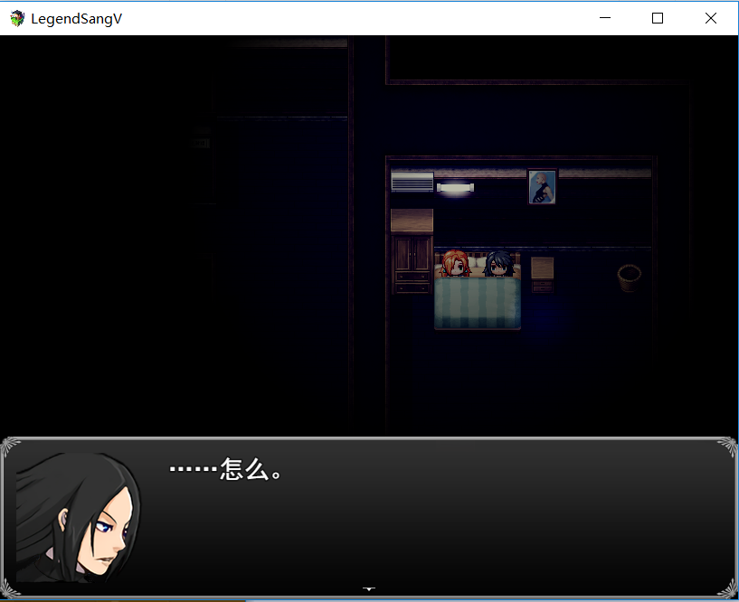
Task: Click the speaker's face portrait in dialogue
Action: [x=78, y=518]
